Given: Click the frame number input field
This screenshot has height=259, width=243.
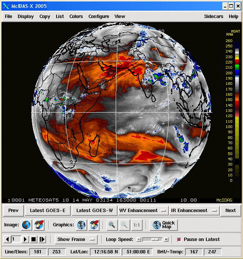Looking at the screenshot, I should point(16,239).
